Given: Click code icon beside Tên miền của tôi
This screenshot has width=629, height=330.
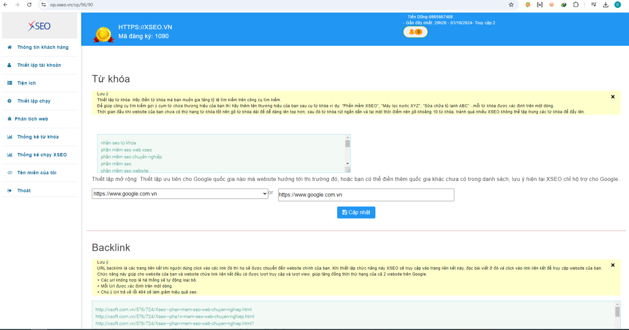Looking at the screenshot, I should coord(10,173).
